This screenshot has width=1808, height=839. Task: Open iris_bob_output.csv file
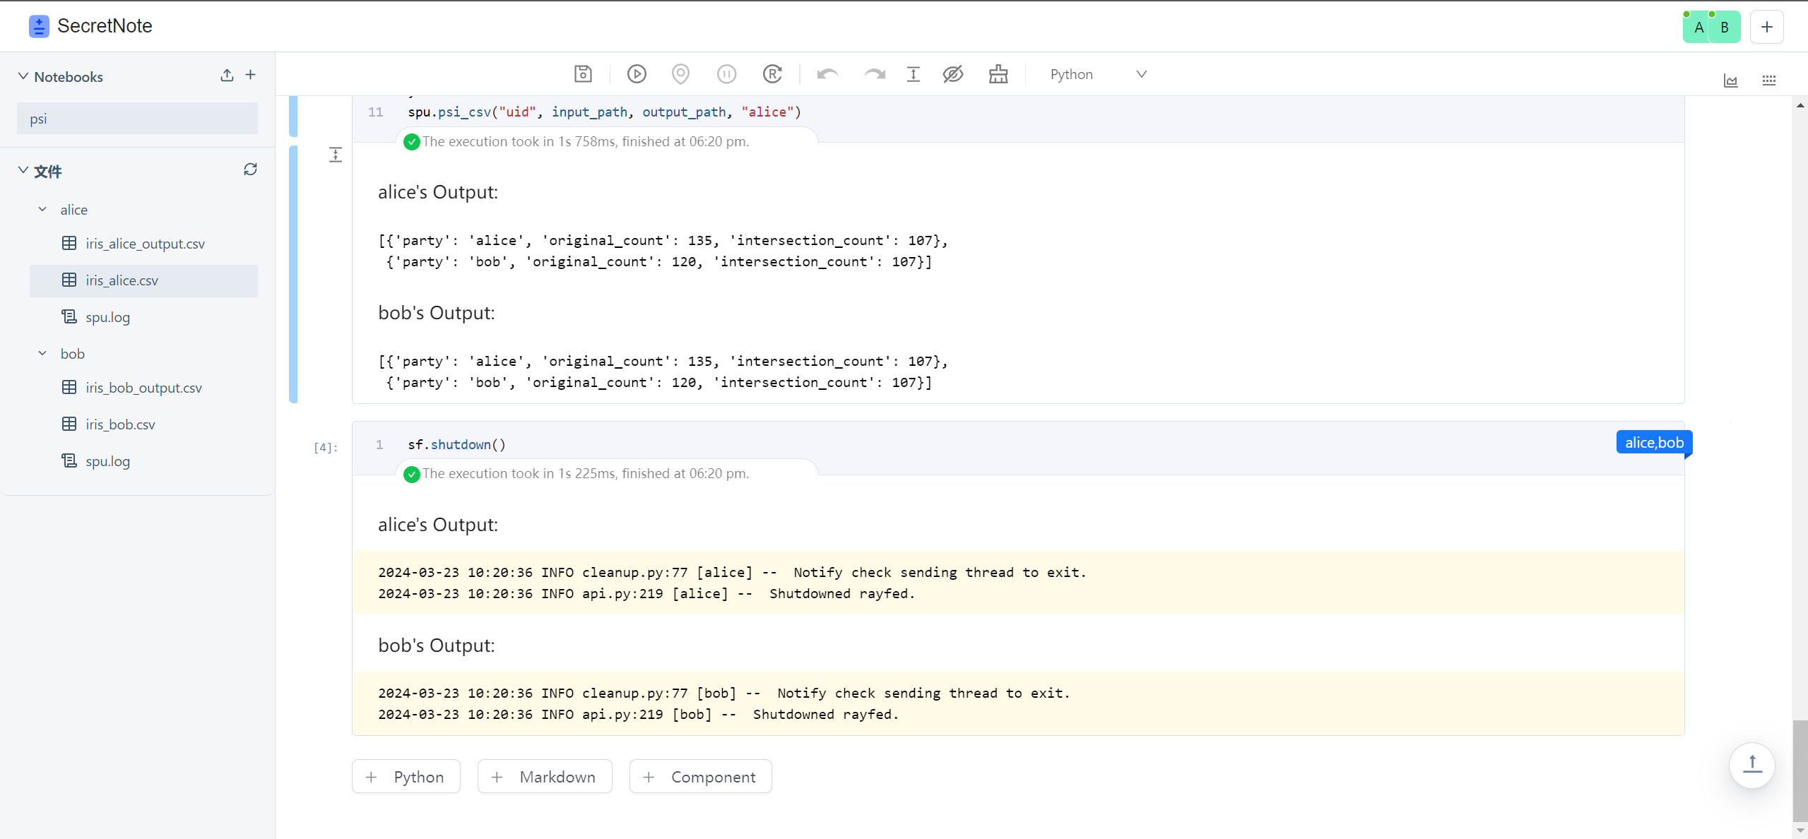pyautogui.click(x=143, y=388)
